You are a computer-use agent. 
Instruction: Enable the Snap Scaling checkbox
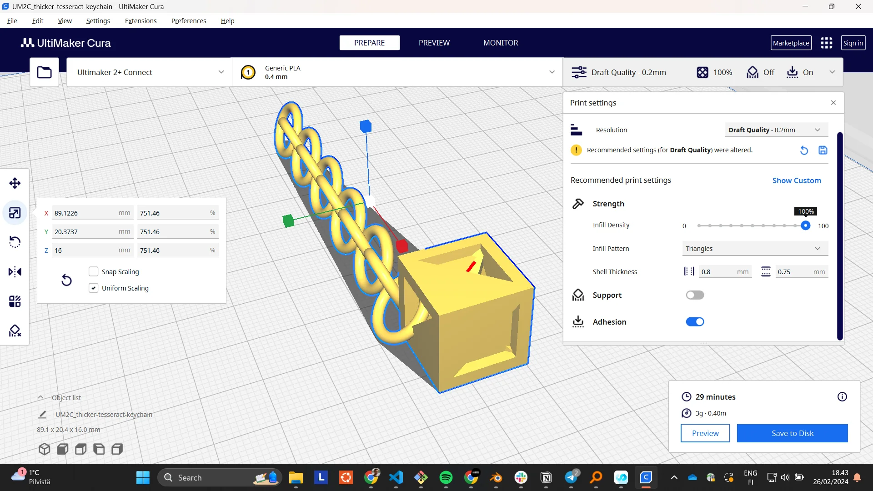point(94,272)
